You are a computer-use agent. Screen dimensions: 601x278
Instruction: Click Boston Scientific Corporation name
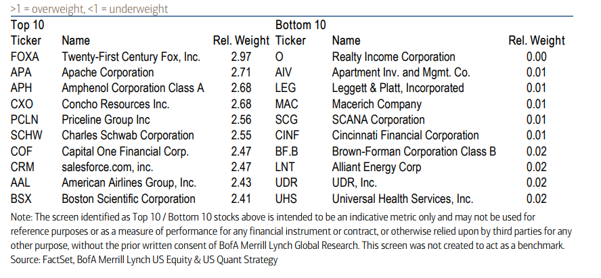click(129, 199)
